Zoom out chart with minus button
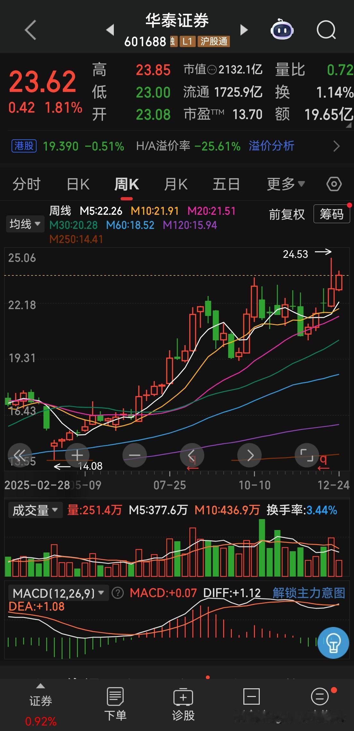This screenshot has width=354, height=731. (x=134, y=455)
